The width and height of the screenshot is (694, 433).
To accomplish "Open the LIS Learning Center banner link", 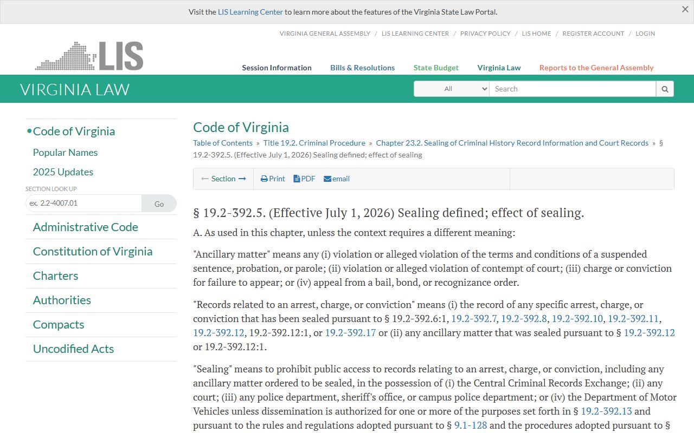I will [250, 12].
